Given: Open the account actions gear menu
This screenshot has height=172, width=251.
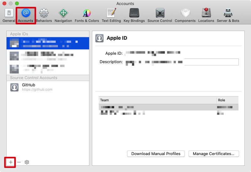Looking at the screenshot, I should tap(27, 162).
